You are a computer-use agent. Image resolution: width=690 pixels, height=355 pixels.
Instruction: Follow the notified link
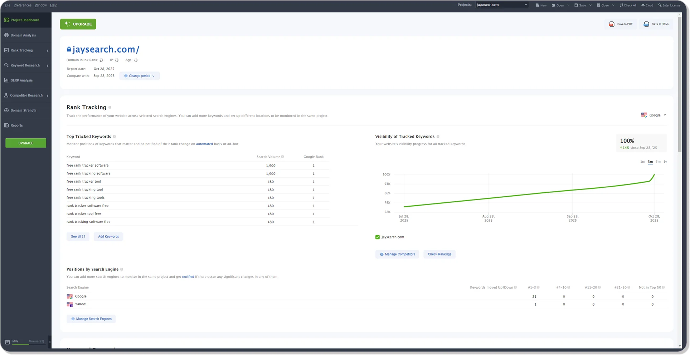point(188,277)
